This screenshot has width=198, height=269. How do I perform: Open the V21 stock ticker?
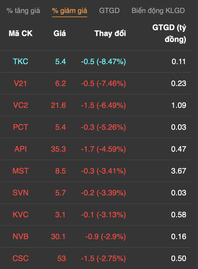click(x=21, y=83)
